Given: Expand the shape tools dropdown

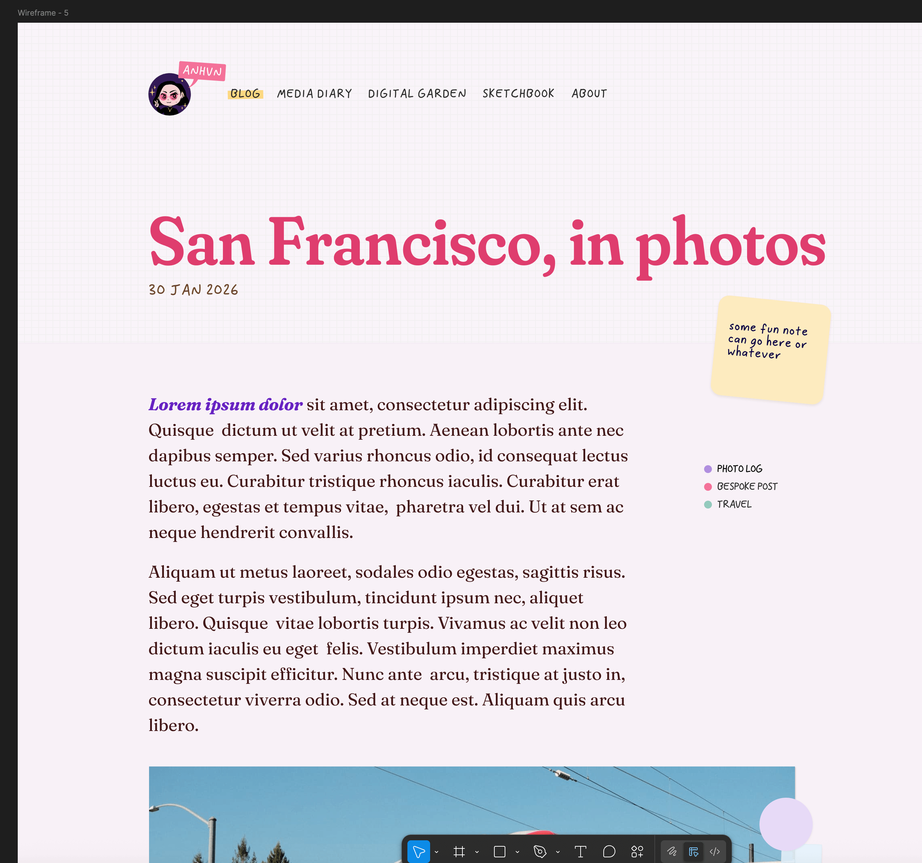Looking at the screenshot, I should click(x=517, y=851).
